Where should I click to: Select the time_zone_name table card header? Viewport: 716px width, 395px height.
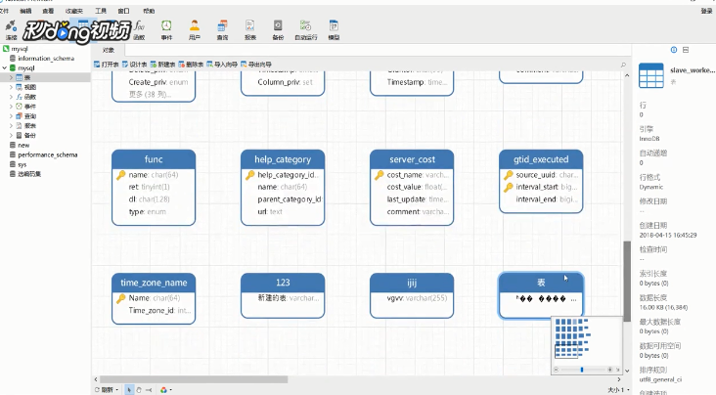(154, 283)
